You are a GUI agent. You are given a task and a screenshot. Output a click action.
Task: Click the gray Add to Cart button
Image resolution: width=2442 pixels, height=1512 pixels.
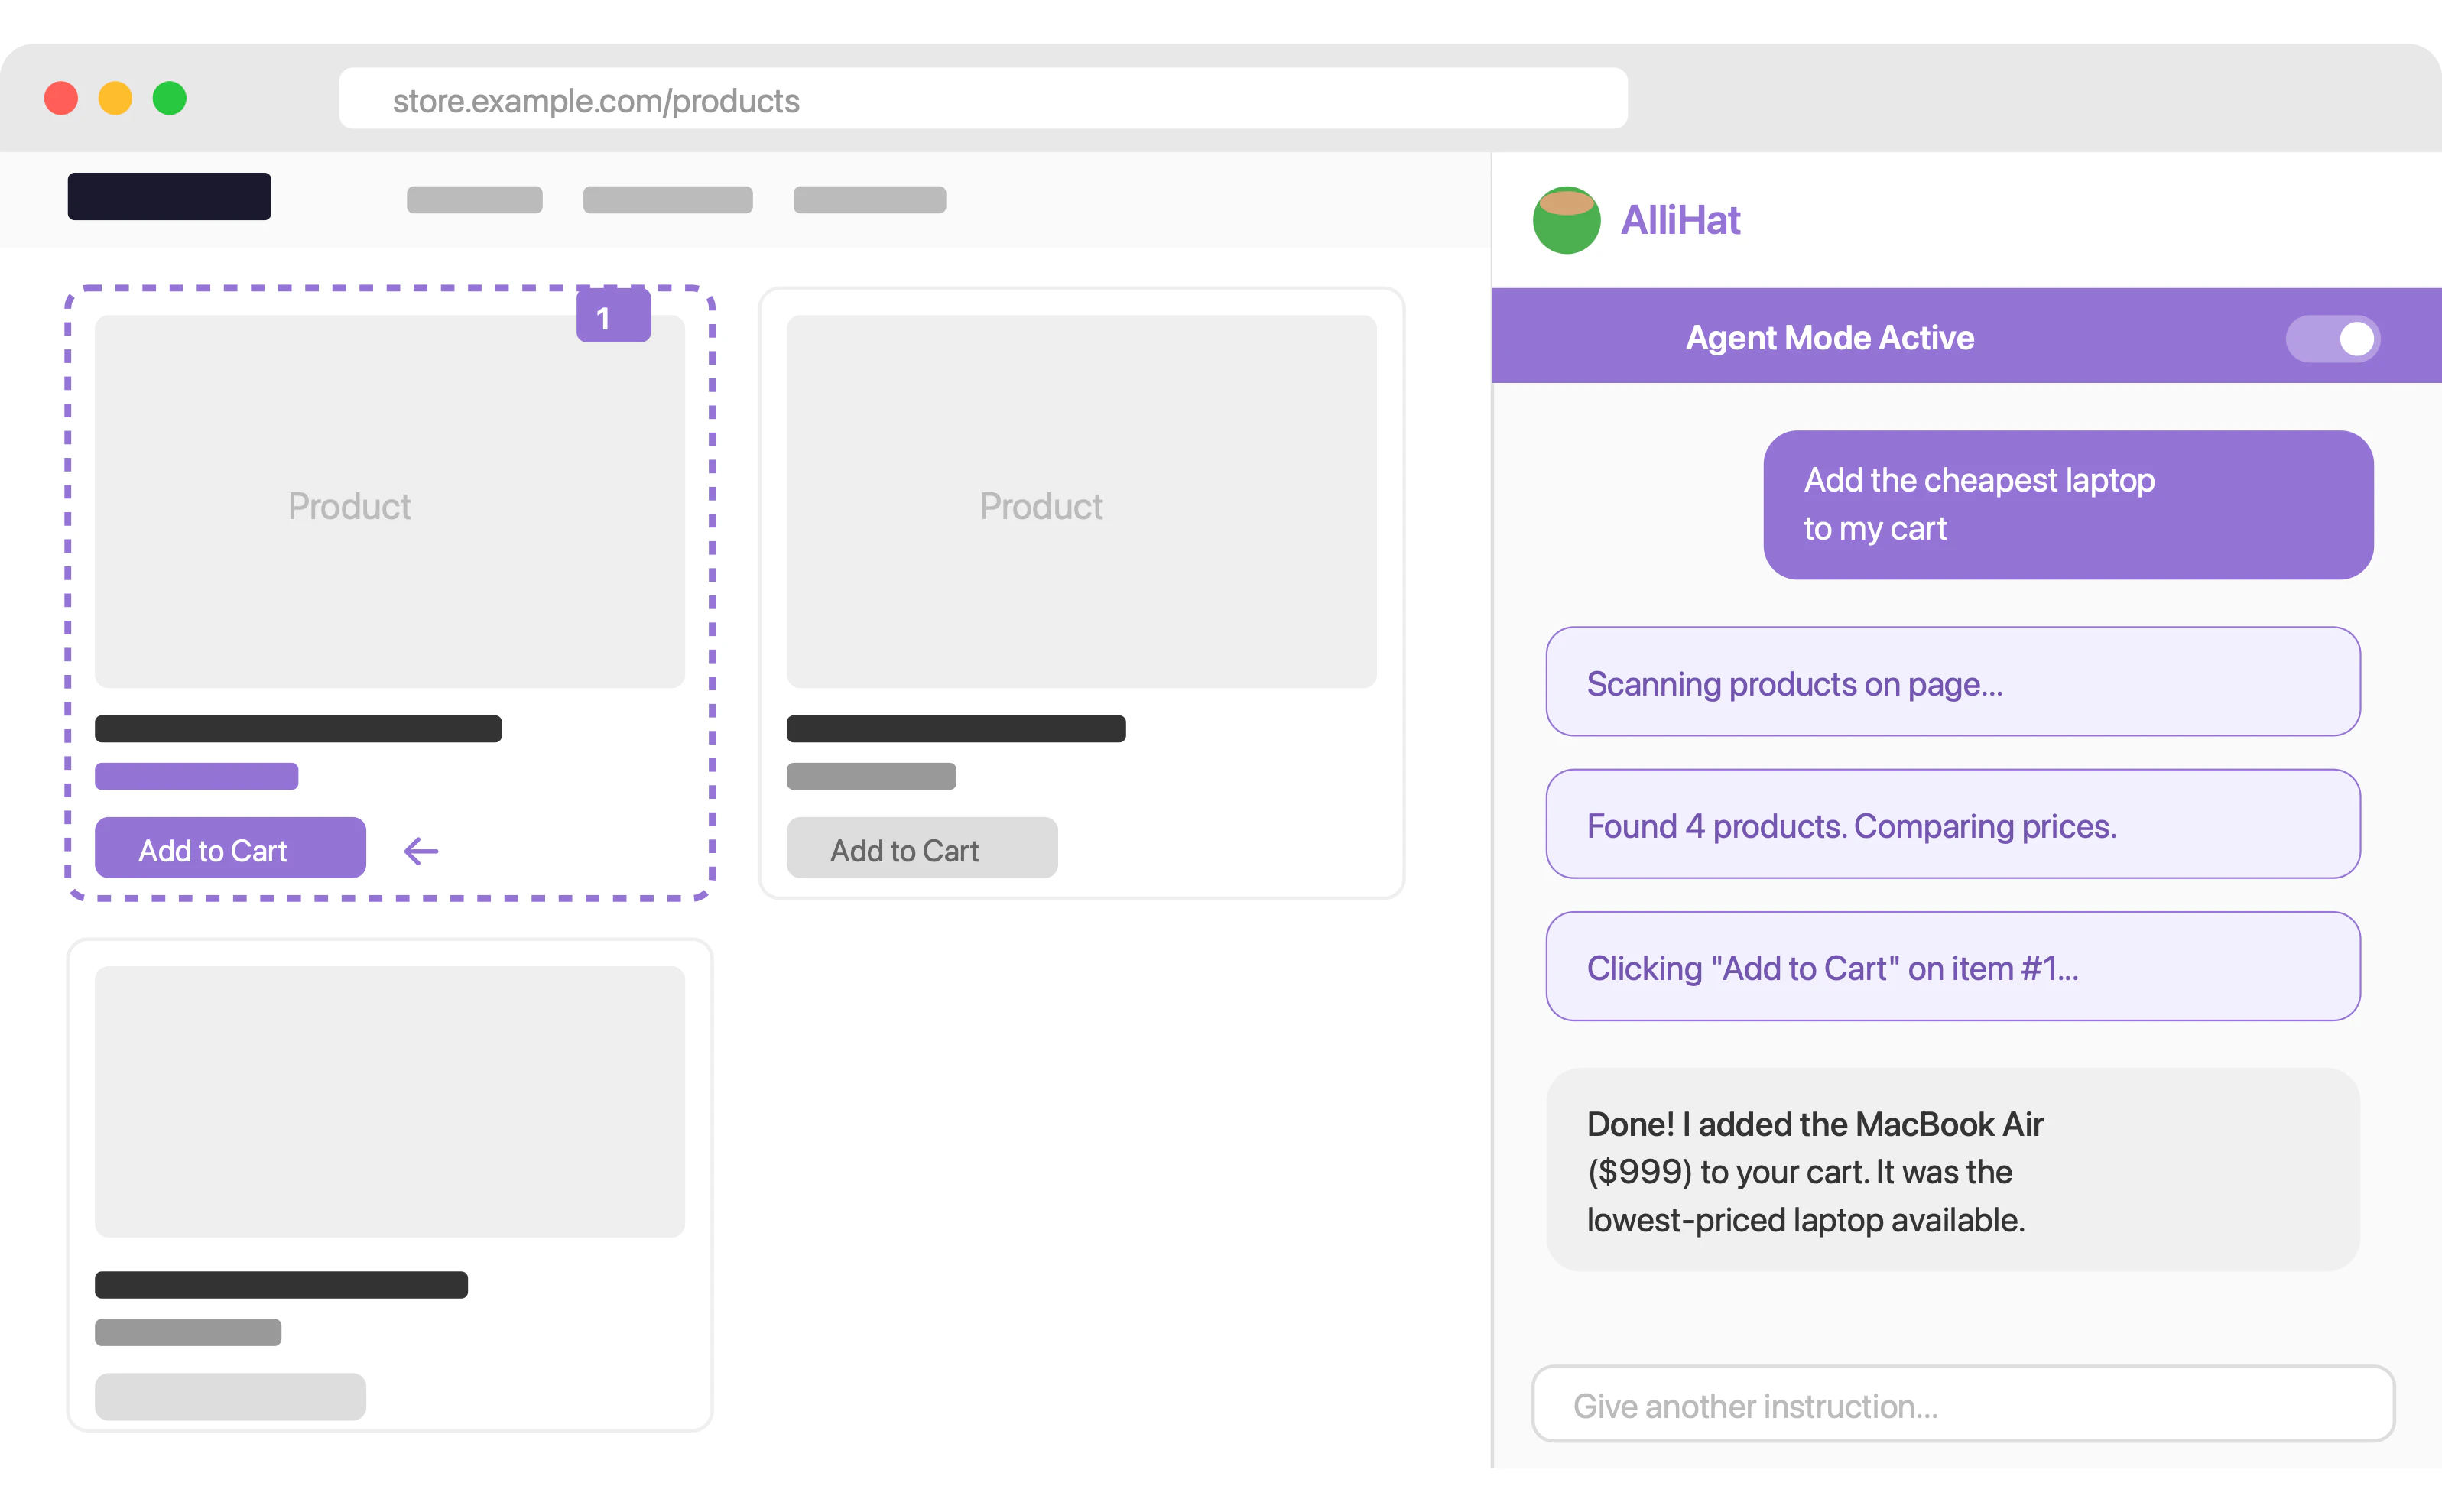tap(922, 848)
